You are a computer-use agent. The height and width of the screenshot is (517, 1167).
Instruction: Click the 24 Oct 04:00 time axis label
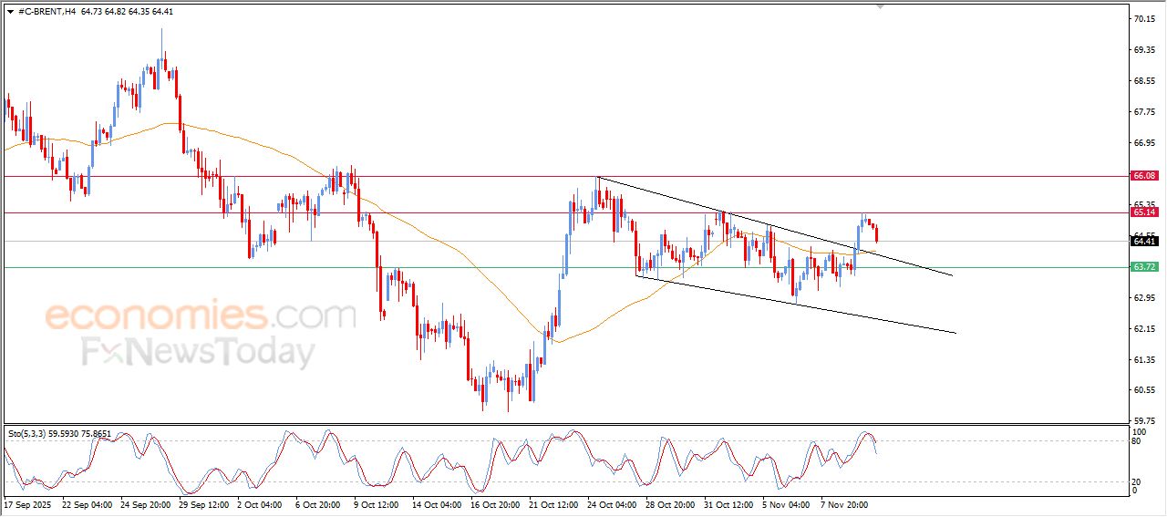click(x=613, y=503)
